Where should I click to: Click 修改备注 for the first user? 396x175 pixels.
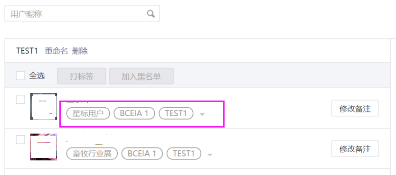pos(355,108)
